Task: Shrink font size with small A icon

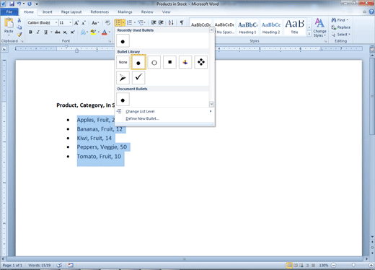Action: click(84, 23)
